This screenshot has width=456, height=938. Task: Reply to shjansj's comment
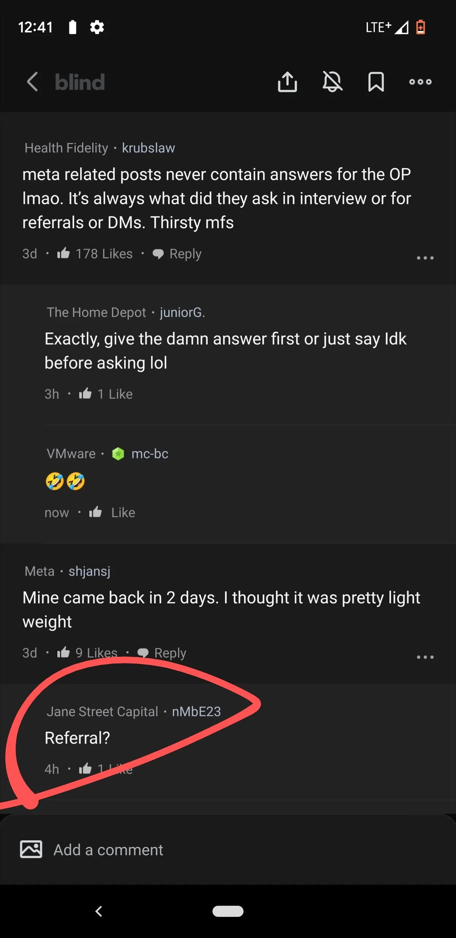(x=162, y=653)
